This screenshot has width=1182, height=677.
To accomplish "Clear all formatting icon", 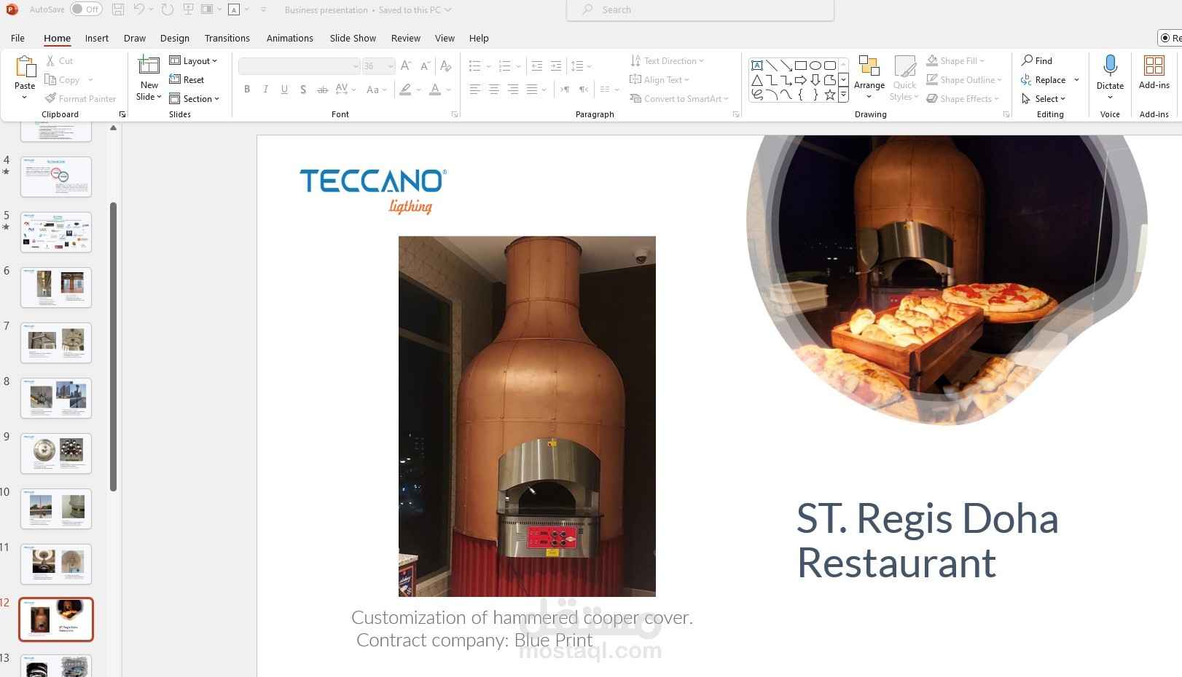I will point(445,66).
